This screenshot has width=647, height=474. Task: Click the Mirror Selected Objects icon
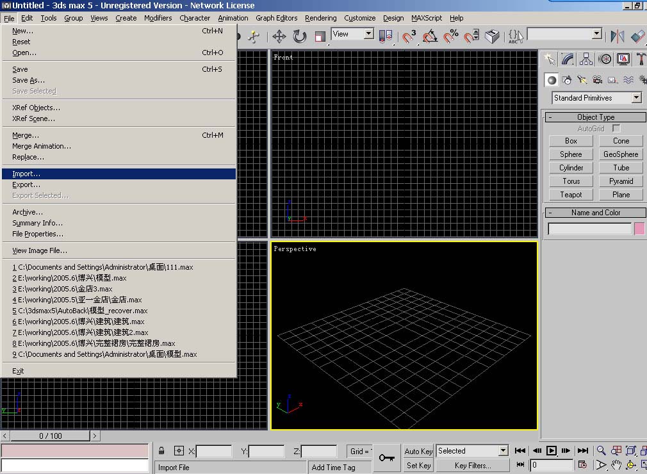click(617, 37)
